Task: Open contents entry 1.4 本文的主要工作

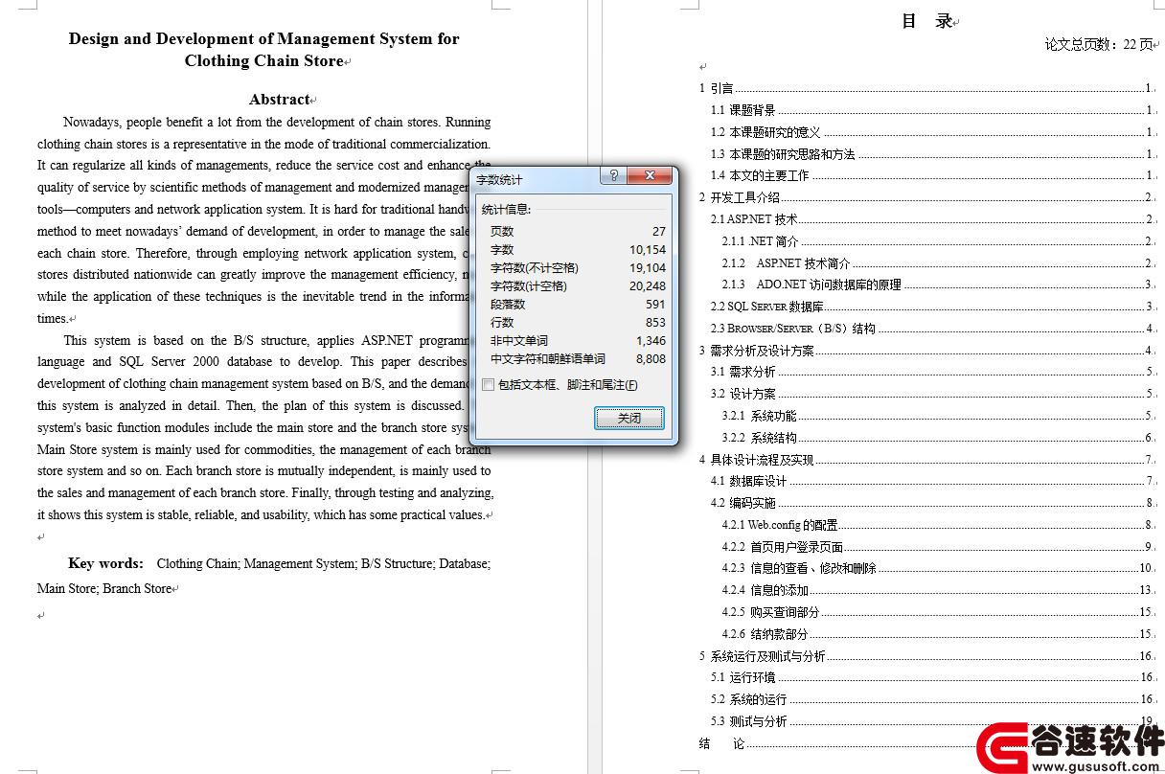Action: coord(932,175)
